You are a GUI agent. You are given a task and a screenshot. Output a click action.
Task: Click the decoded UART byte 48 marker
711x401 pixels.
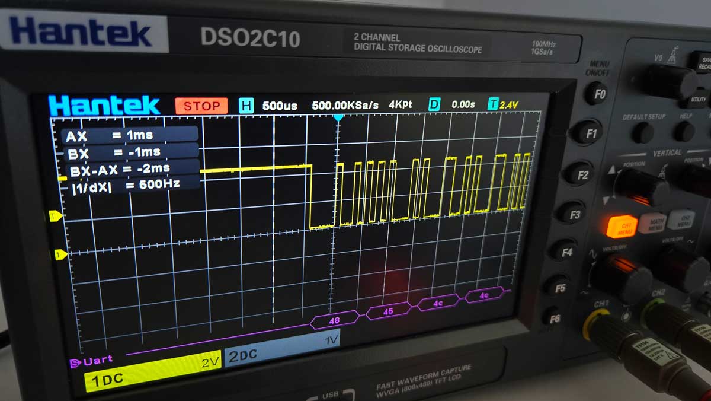click(335, 320)
